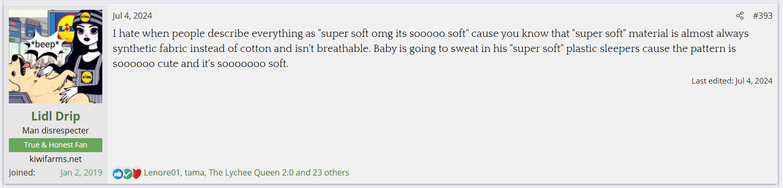Click the Jan 2, 2019 joined date
Image resolution: width=783 pixels, height=188 pixels.
[x=81, y=172]
